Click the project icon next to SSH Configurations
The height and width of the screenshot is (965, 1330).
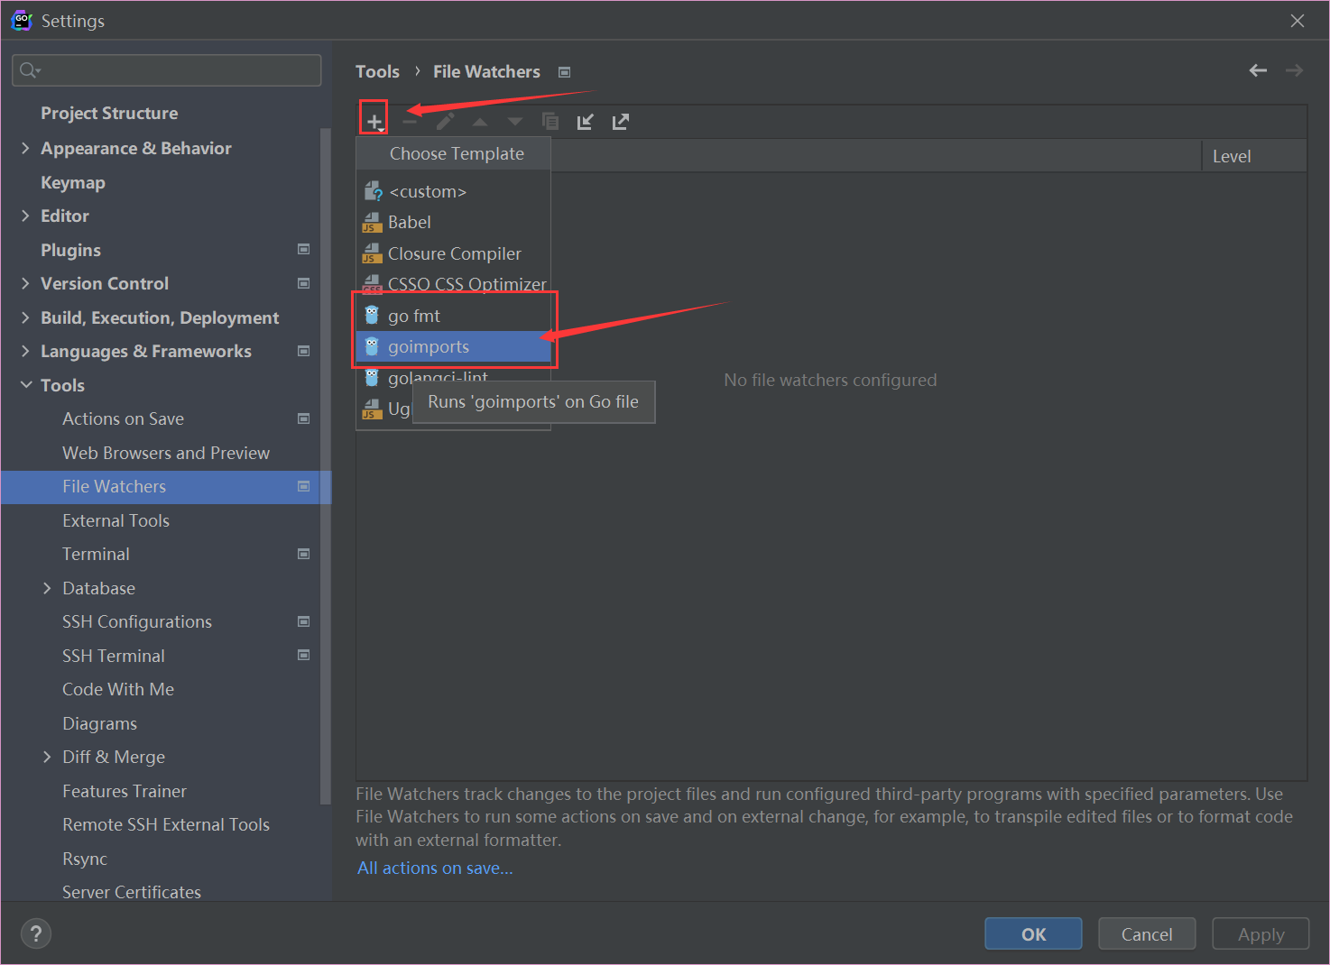304,621
